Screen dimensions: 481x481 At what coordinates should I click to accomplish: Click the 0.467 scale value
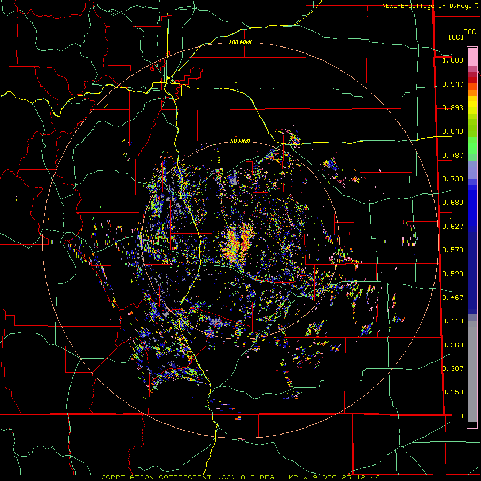[x=453, y=298]
